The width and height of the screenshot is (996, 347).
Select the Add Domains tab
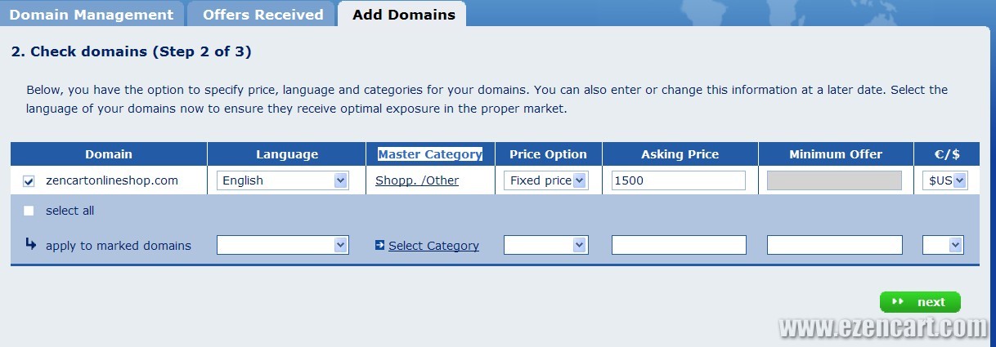[x=403, y=15]
